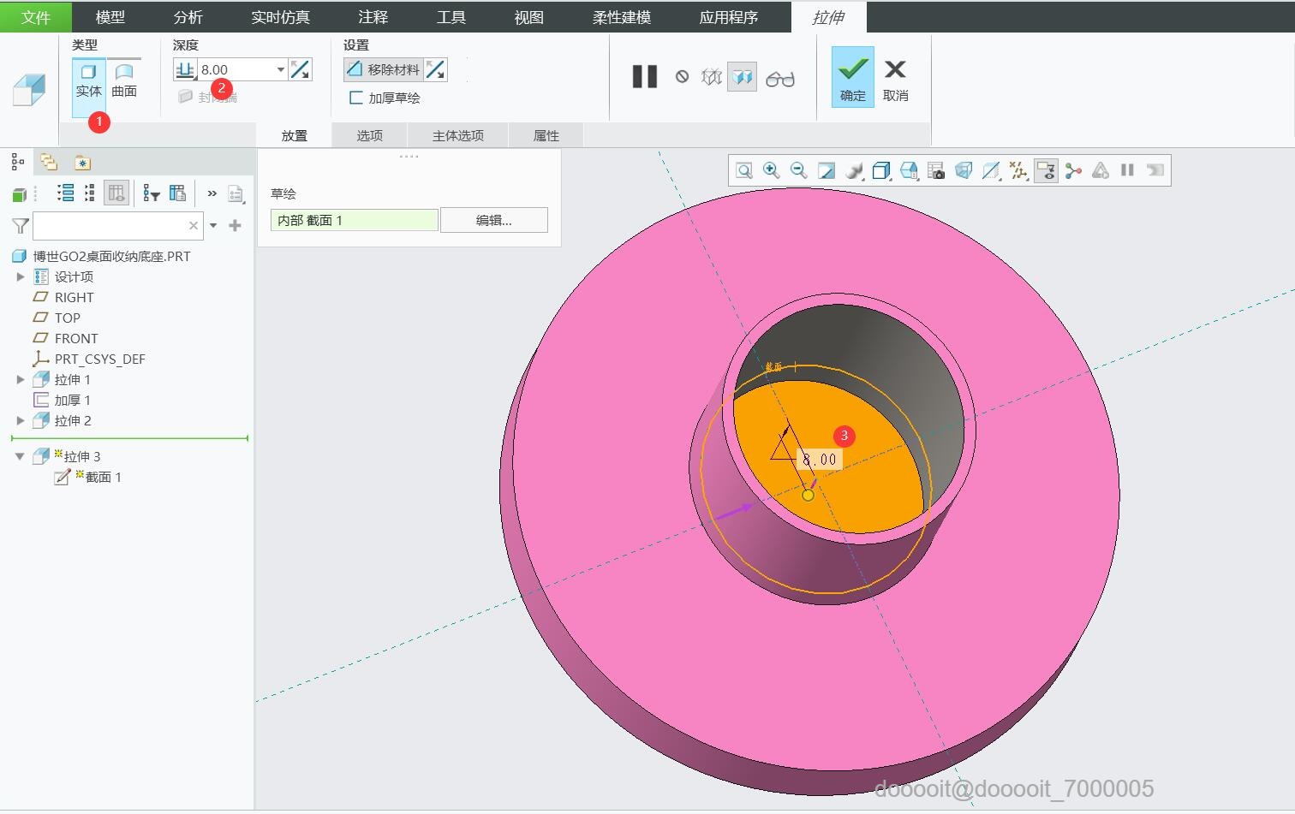1295x814 pixels.
Task: Flip the depth direction next to 8.00
Action: coord(301,69)
